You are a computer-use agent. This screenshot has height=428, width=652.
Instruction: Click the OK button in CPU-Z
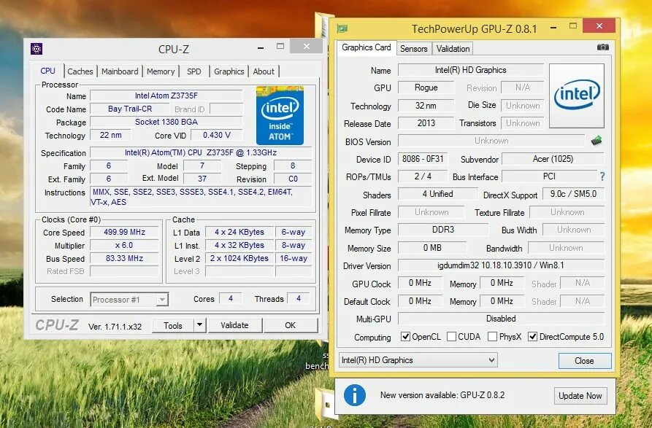(x=291, y=325)
